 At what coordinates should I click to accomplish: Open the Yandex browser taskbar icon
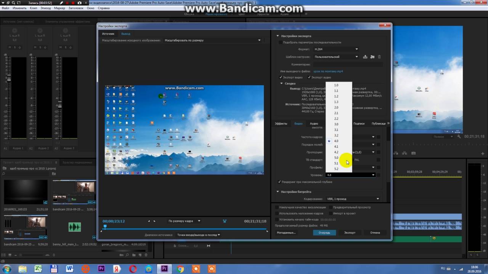coord(117,269)
